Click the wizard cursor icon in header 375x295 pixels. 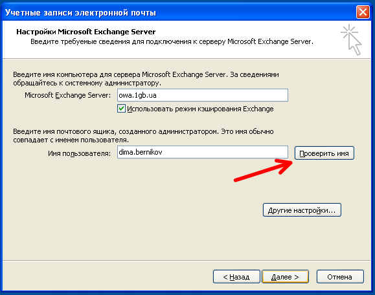point(351,39)
